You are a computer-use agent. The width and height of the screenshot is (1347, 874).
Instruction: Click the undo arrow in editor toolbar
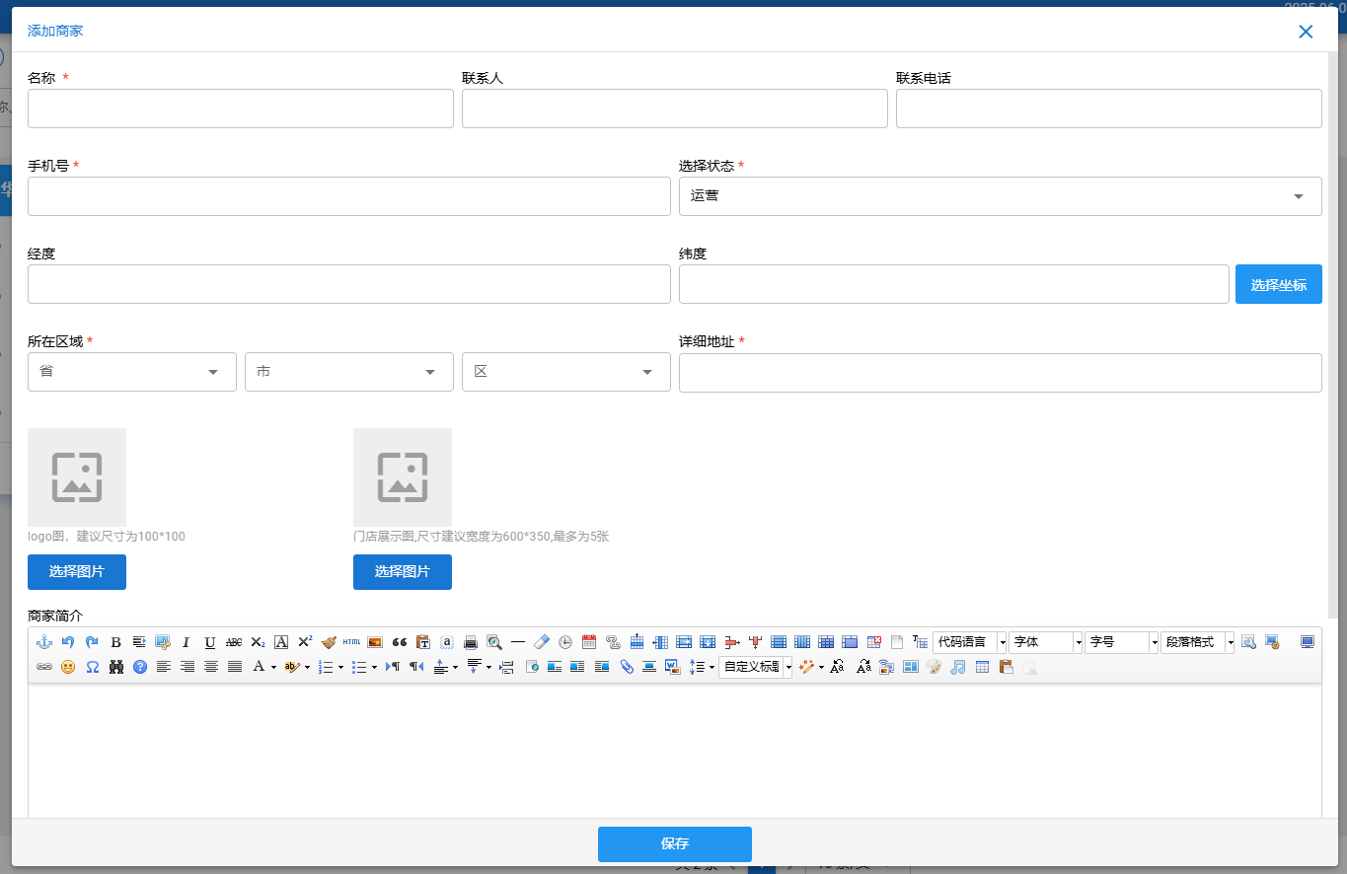click(x=68, y=642)
